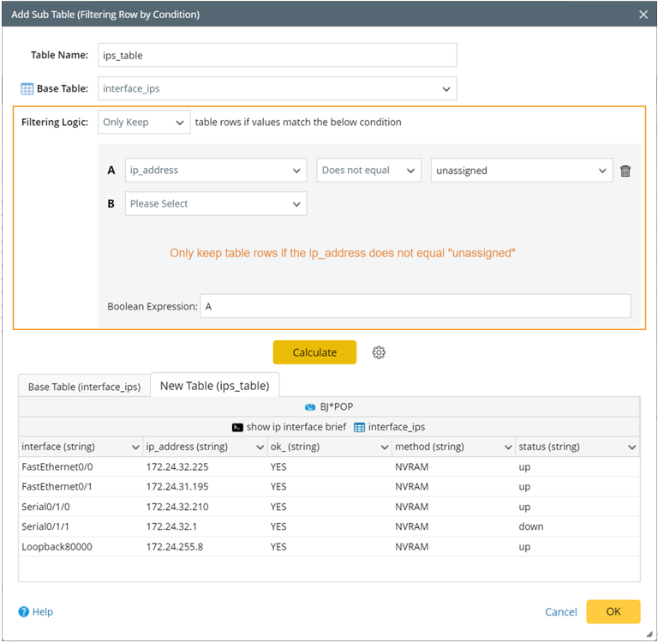Close the Add Sub Table dialog

click(x=643, y=14)
